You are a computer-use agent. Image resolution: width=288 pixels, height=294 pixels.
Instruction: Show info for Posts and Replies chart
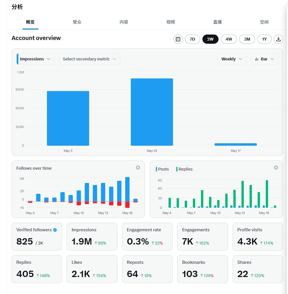(276, 168)
